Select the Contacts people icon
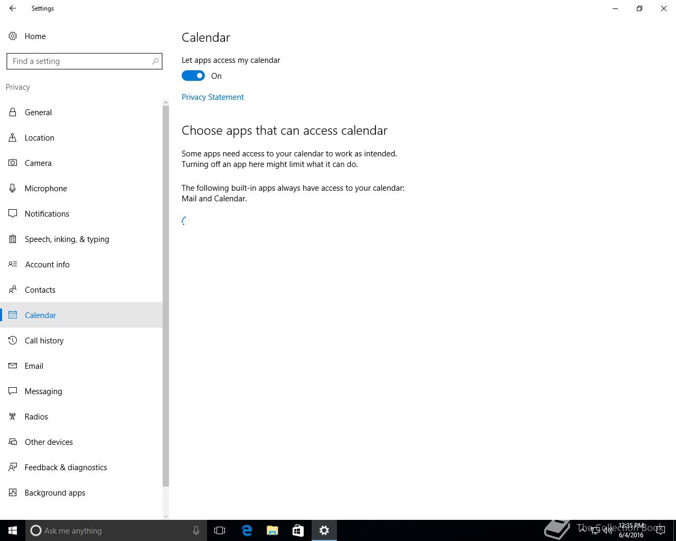Screen dimensions: 676x541 click(13, 290)
